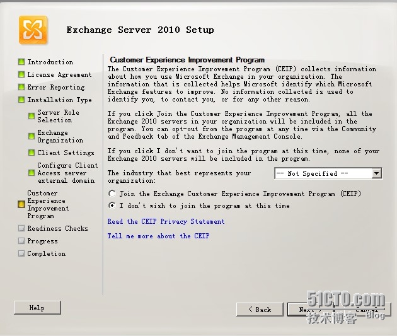The image size is (397, 336).
Task: Select the Introduction step label
Action: click(50, 62)
